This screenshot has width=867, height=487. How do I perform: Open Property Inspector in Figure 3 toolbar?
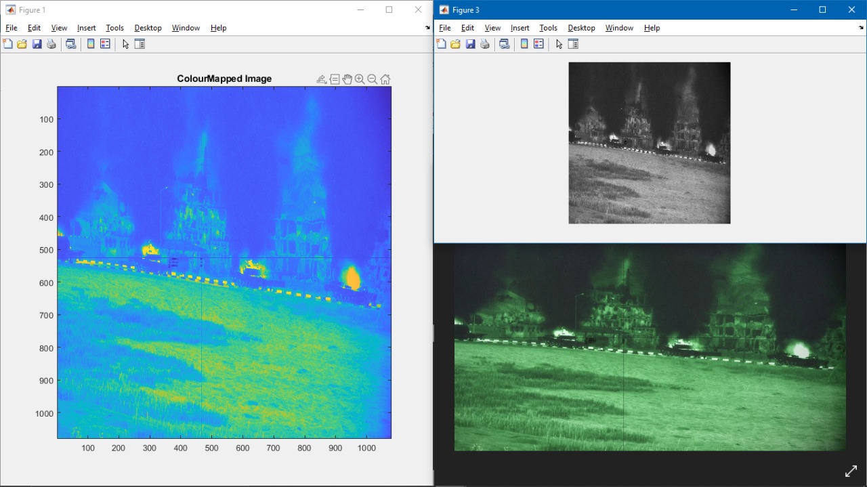click(x=573, y=44)
